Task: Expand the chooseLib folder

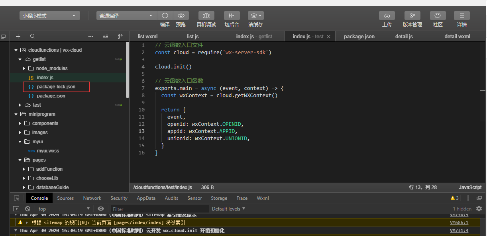Action: (x=24, y=178)
